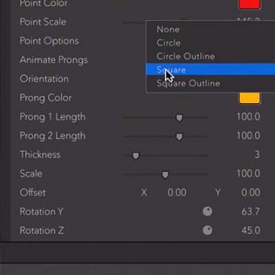Click the Prong 1 Length slider handle

180,118
